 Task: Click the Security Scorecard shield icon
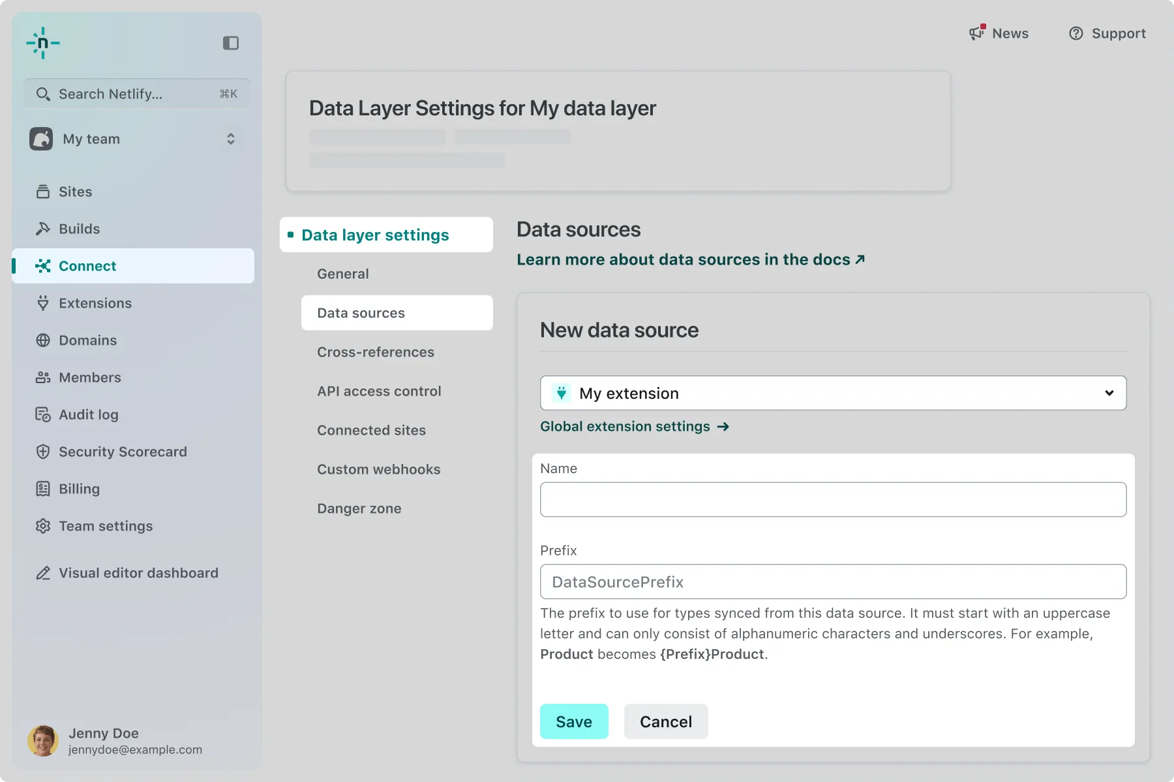[x=43, y=452]
